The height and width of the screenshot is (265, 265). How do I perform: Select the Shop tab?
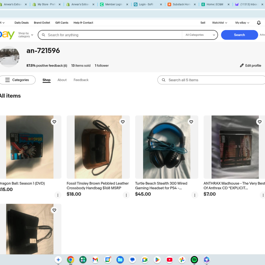pyautogui.click(x=47, y=80)
